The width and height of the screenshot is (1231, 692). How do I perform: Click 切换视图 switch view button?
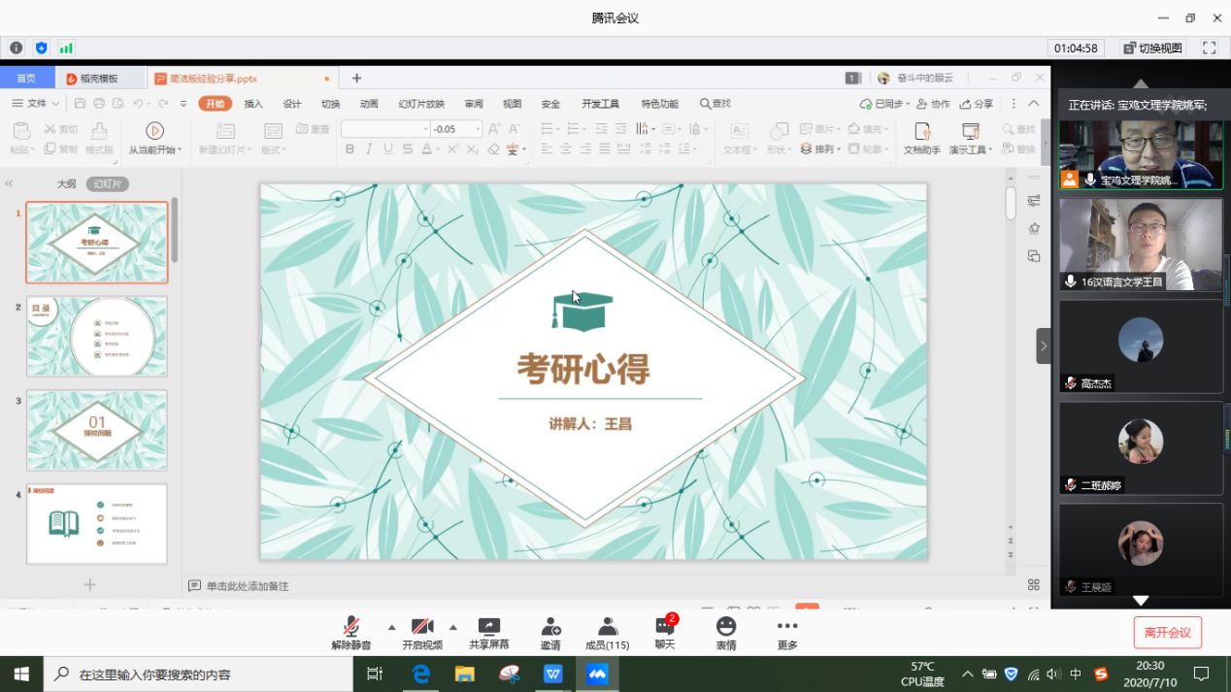(x=1153, y=48)
